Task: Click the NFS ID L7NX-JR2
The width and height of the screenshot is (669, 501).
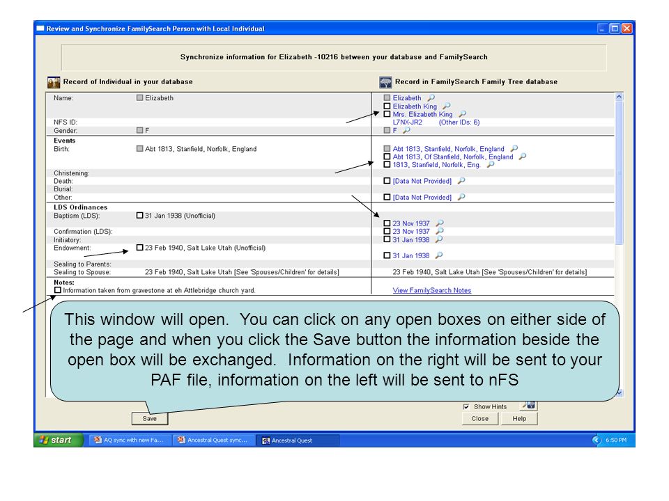Action: coord(408,122)
